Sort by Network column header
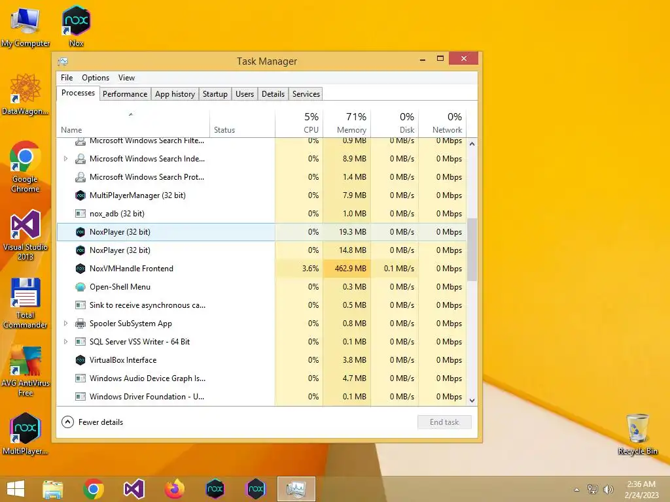Image resolution: width=670 pixels, height=502 pixels. (x=442, y=124)
